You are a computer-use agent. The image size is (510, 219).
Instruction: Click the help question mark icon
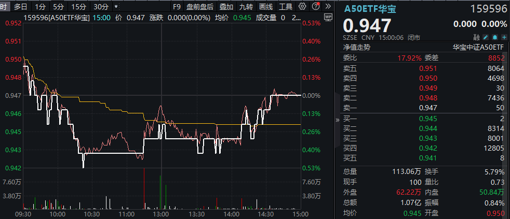tap(316, 7)
